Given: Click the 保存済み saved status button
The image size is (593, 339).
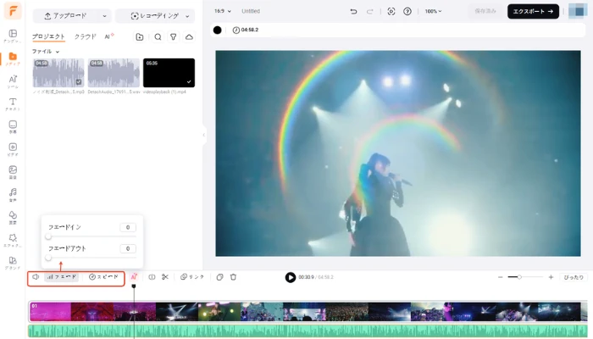Looking at the screenshot, I should tap(485, 11).
